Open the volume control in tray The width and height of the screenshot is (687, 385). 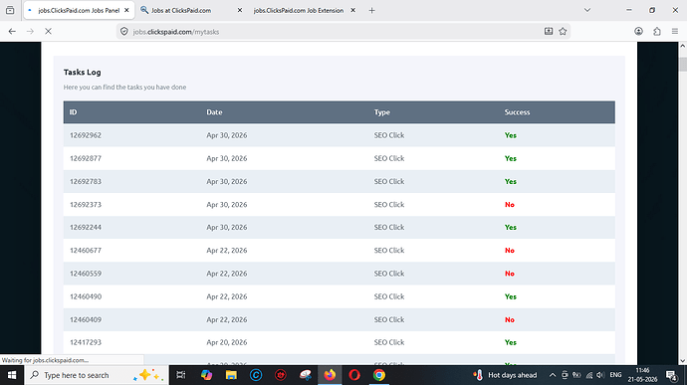click(600, 375)
